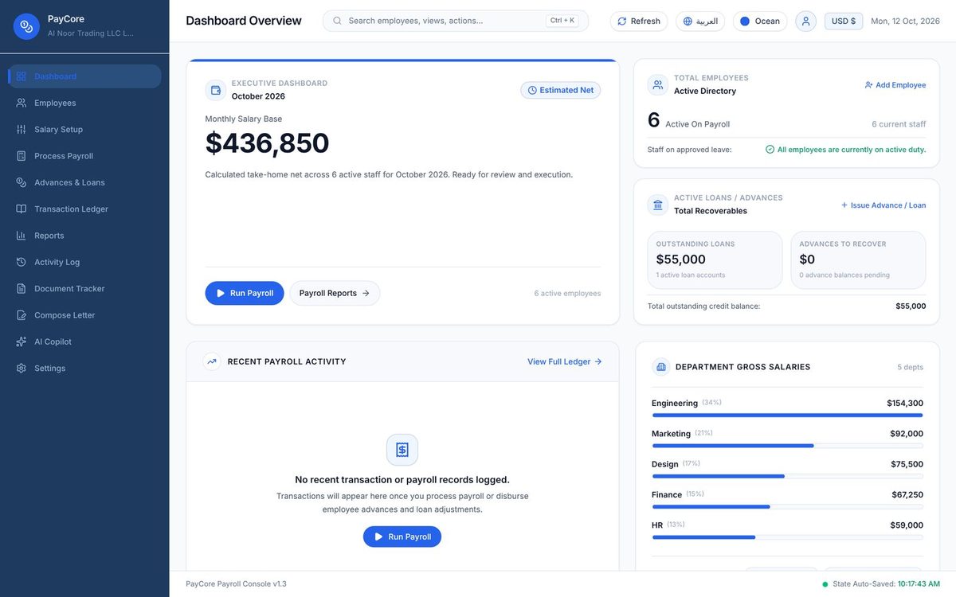956x597 pixels.
Task: Open View Full Ledger link
Action: (565, 361)
